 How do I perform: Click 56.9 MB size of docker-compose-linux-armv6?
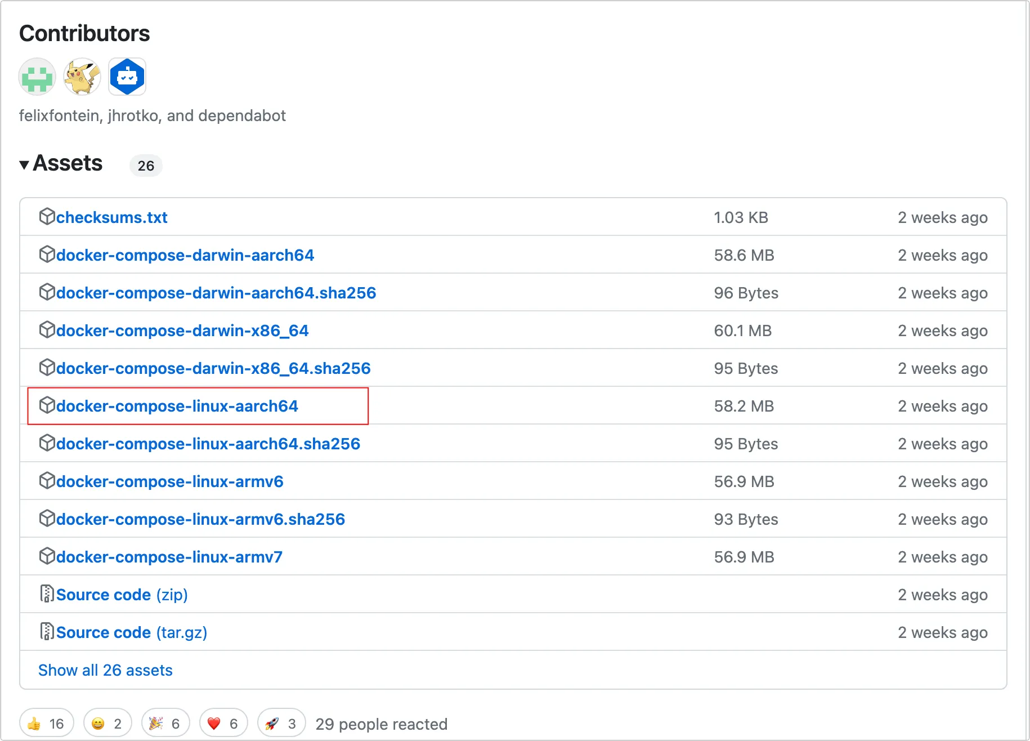[x=744, y=481]
